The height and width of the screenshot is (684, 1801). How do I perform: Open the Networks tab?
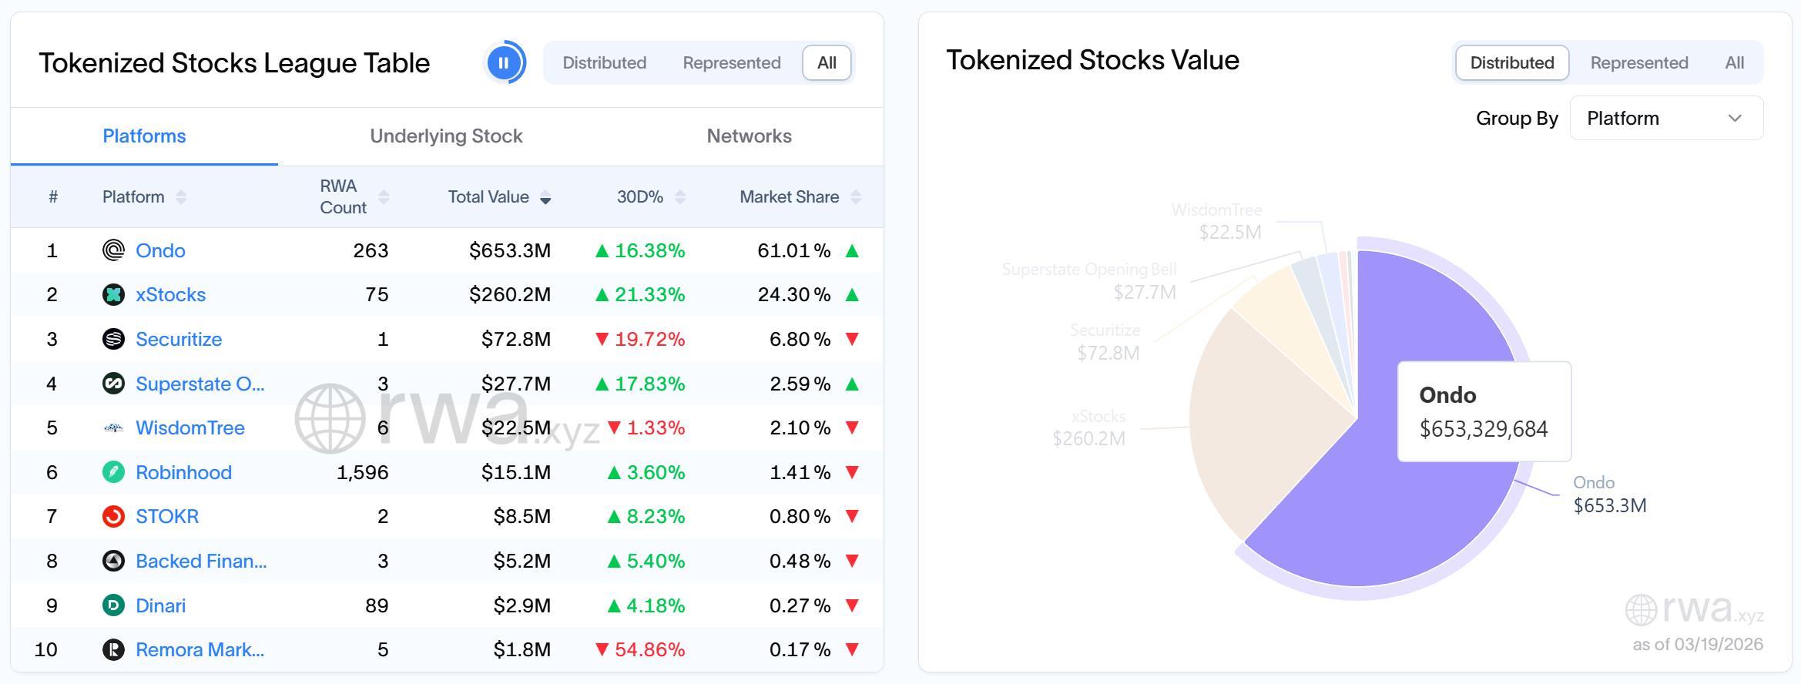tap(749, 136)
